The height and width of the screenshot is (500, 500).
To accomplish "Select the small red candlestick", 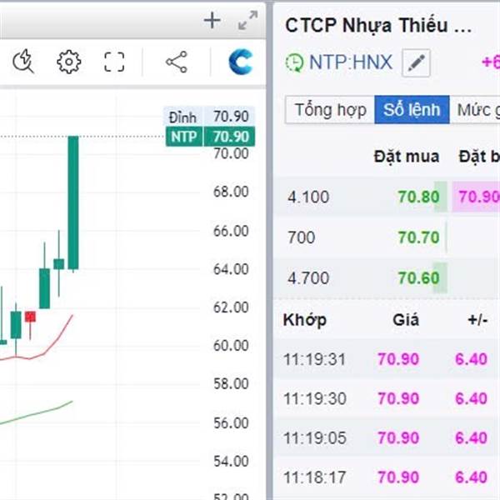I will (x=30, y=317).
